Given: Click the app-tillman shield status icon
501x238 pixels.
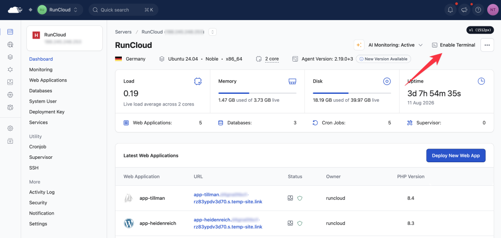Looking at the screenshot, I should [300, 198].
